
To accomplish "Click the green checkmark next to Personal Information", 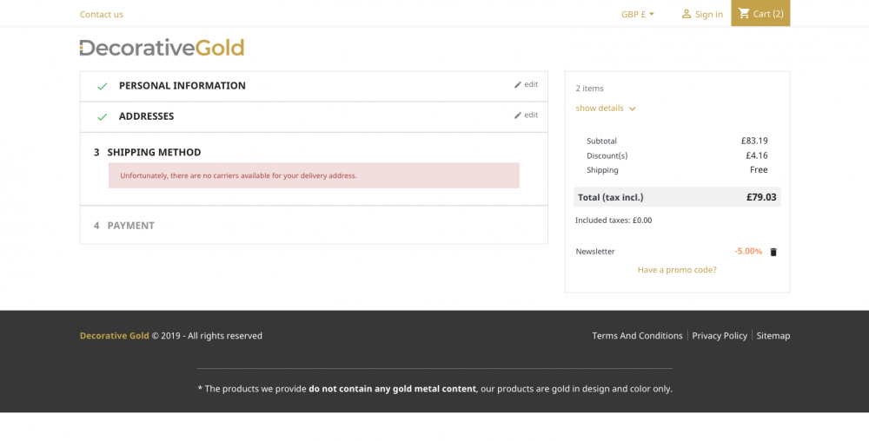I will [102, 86].
